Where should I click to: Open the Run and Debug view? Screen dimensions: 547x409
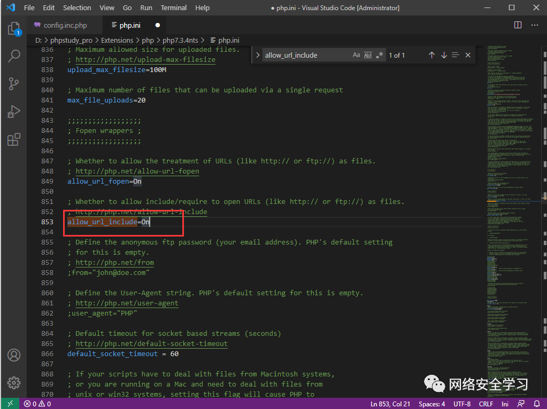coord(14,112)
